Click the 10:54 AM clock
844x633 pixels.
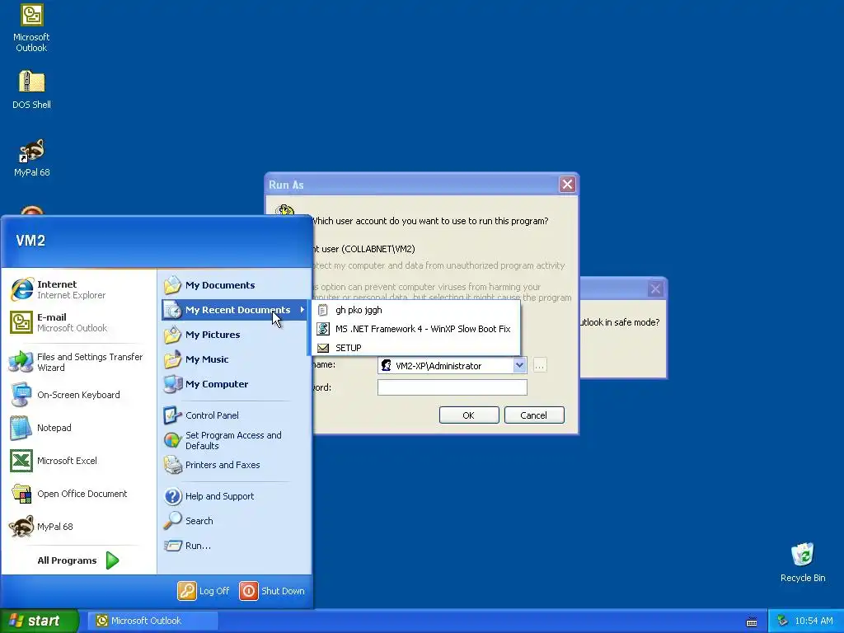coord(814,621)
